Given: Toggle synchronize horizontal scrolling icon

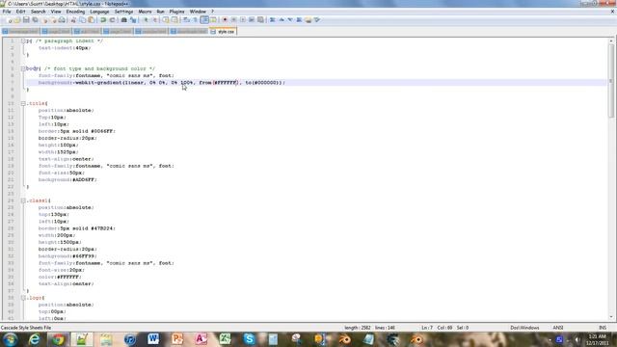Looking at the screenshot, I should [x=174, y=19].
